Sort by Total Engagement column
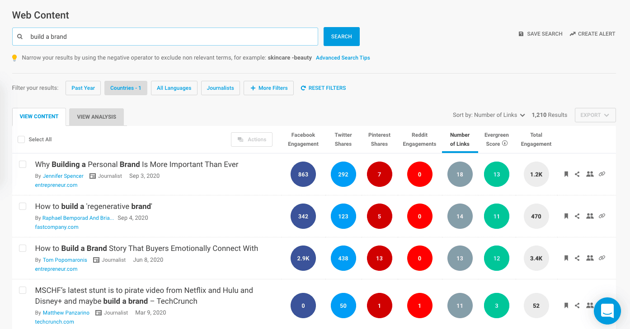 536,139
